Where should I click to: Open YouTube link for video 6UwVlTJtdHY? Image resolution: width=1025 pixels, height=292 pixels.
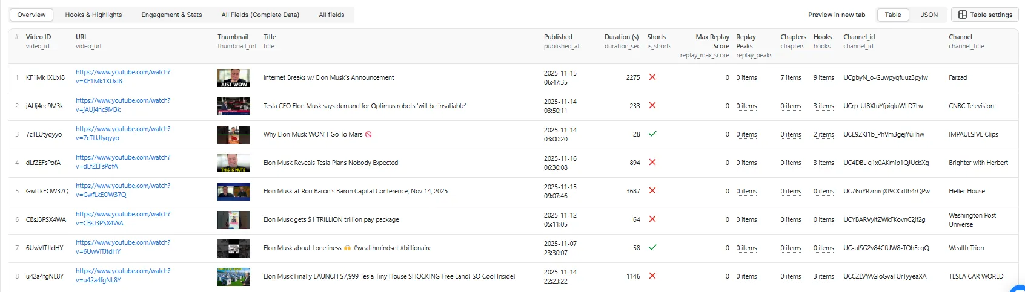(x=122, y=247)
